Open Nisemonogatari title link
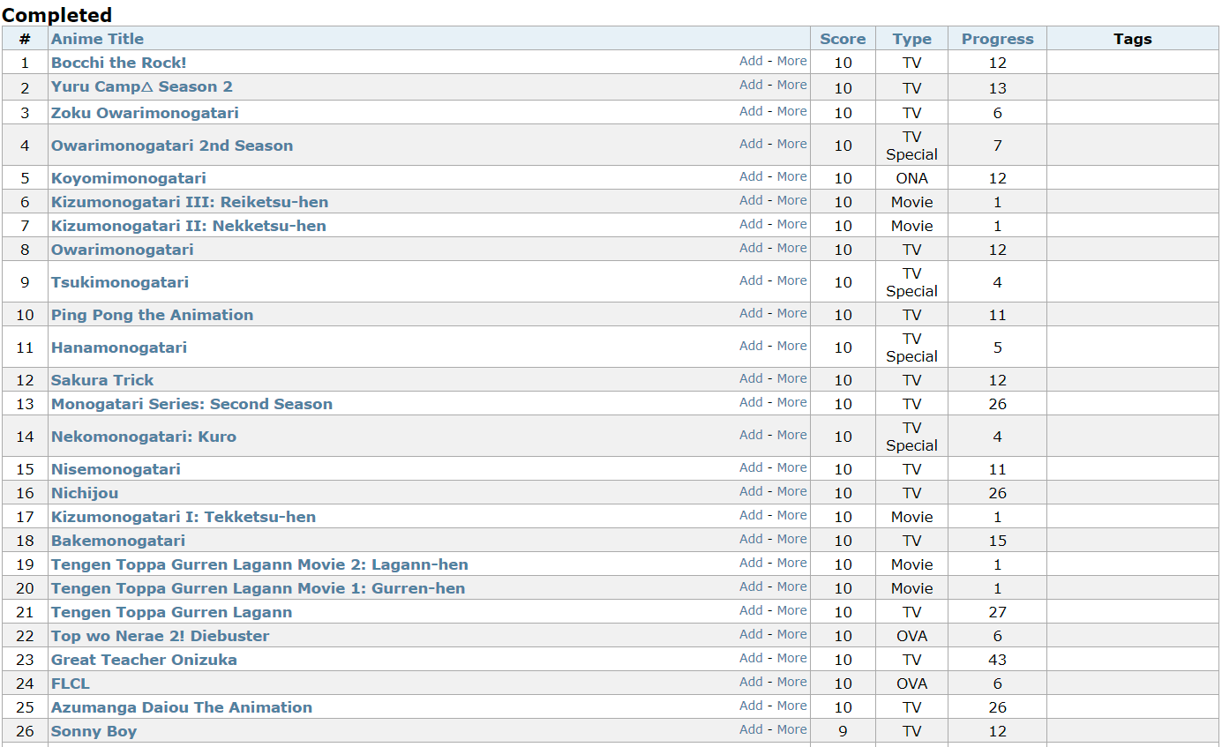 116,469
